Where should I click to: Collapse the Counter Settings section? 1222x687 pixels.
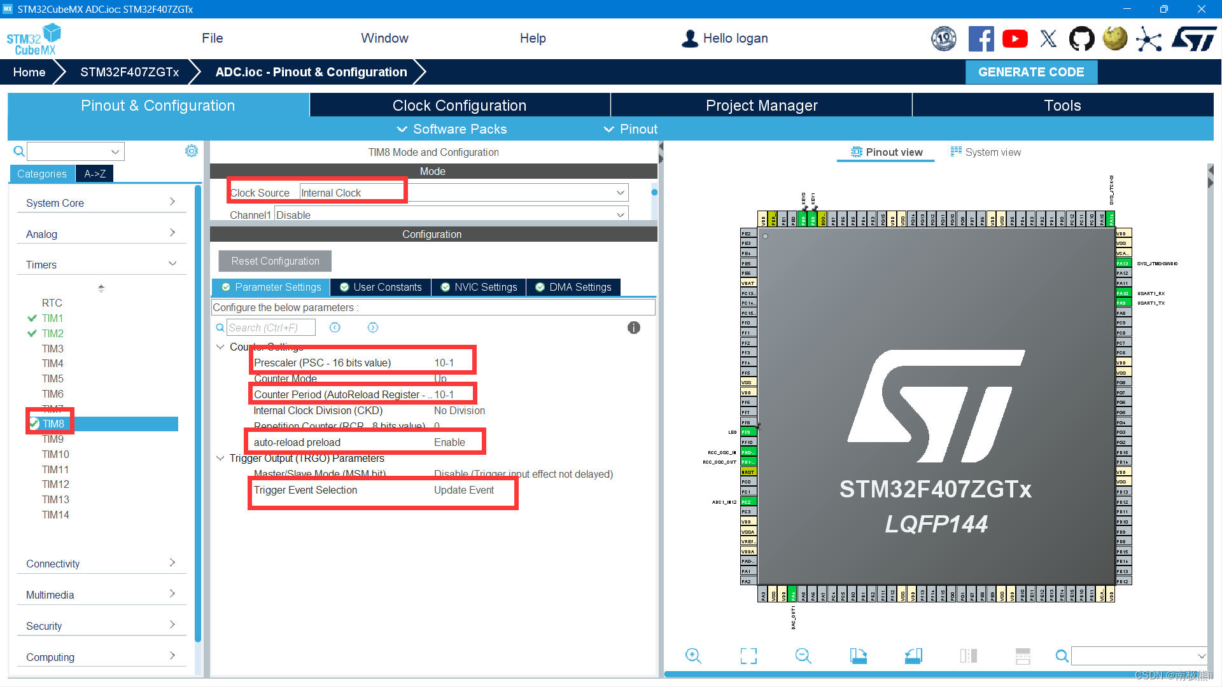tap(221, 347)
